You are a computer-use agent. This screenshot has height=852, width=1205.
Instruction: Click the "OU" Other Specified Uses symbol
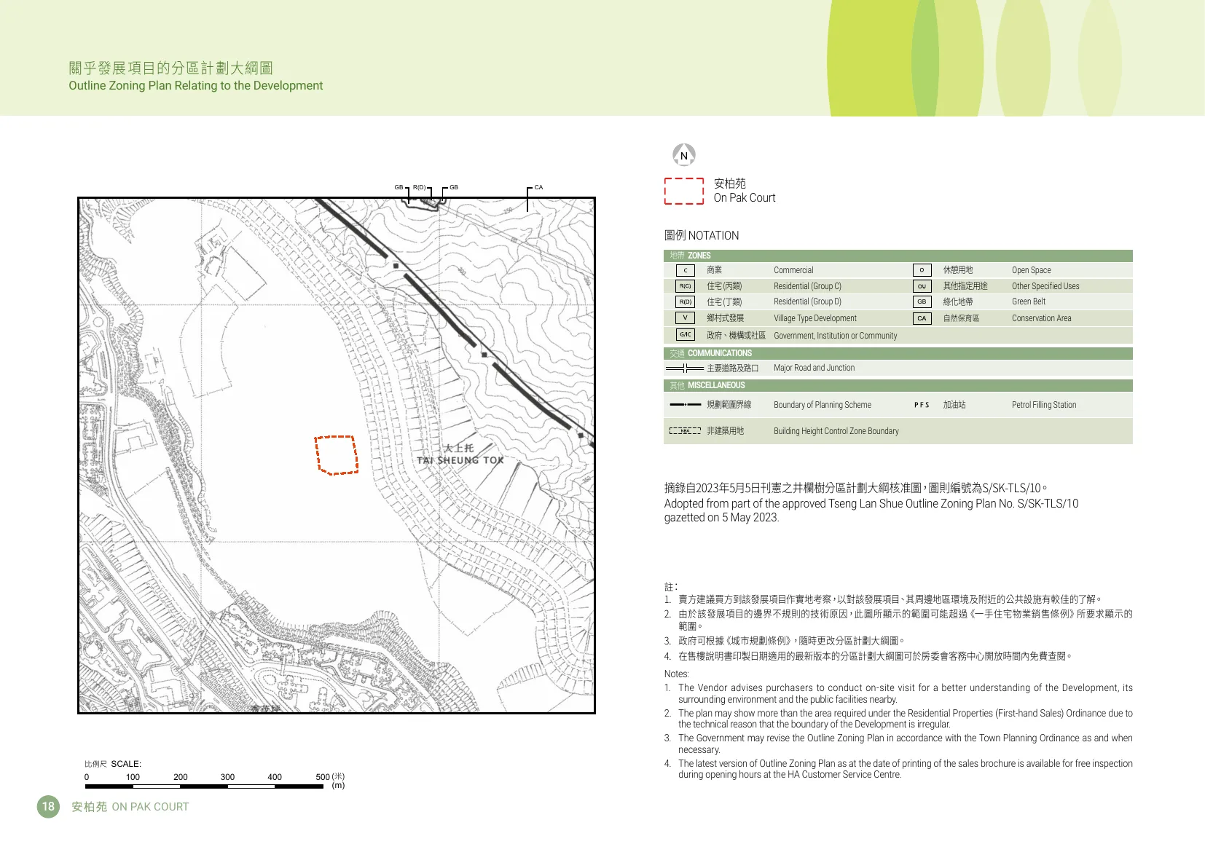[x=922, y=286]
